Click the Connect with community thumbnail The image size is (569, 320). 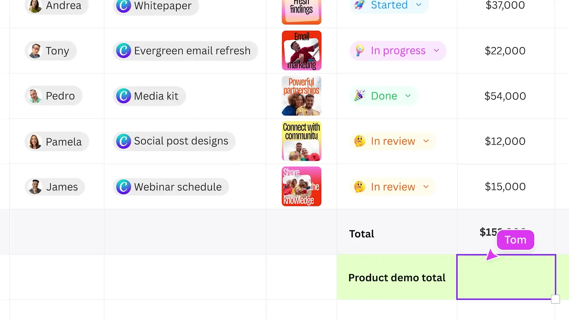pos(301,141)
